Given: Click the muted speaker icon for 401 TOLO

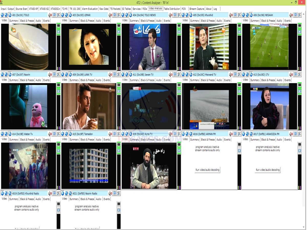Looking at the screenshot, I should (50, 15).
